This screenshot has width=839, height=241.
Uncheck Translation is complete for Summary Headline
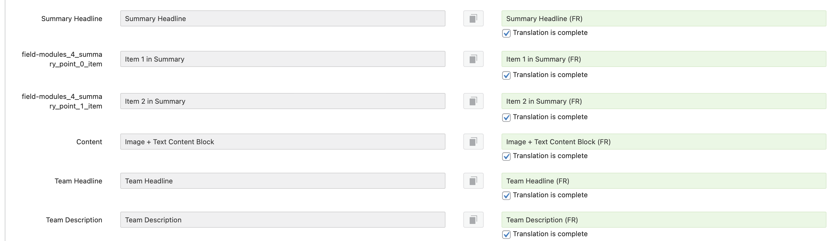(x=506, y=33)
